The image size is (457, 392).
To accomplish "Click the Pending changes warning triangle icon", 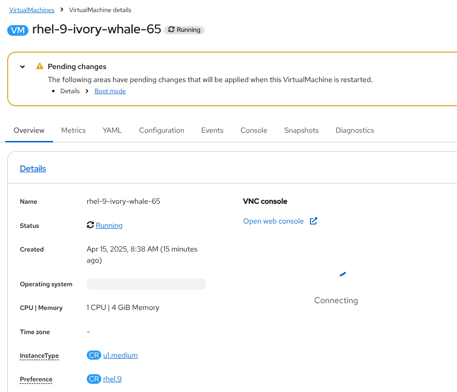I will pos(40,66).
